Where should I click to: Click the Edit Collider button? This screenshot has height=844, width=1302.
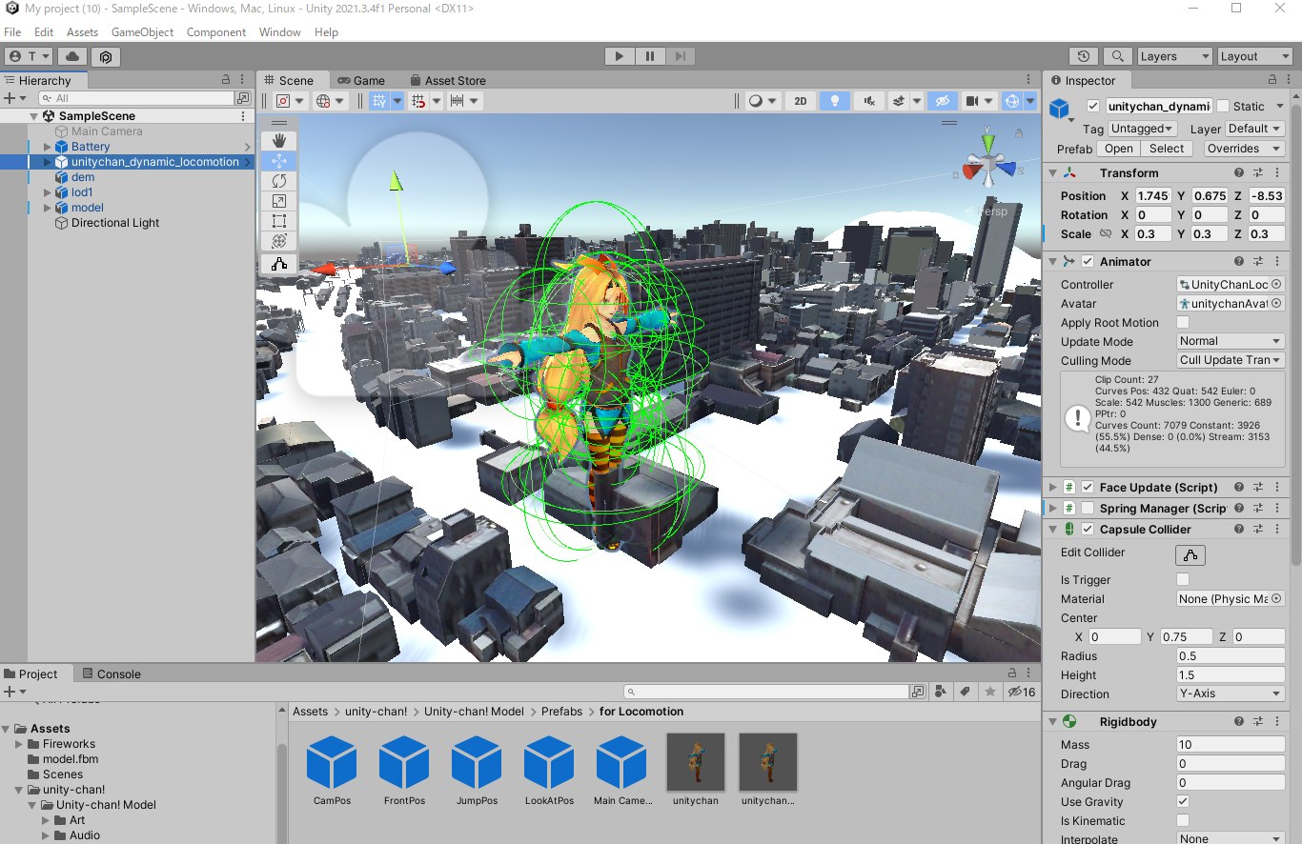tap(1190, 555)
